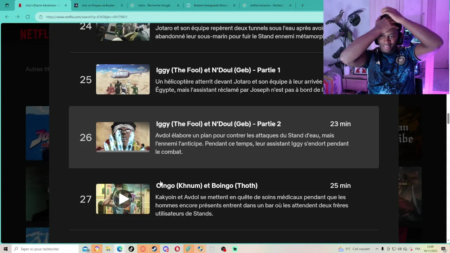Screen dimensions: 450x253
Task: Open episode 26 N'Doul thumbnail
Action: click(x=123, y=137)
